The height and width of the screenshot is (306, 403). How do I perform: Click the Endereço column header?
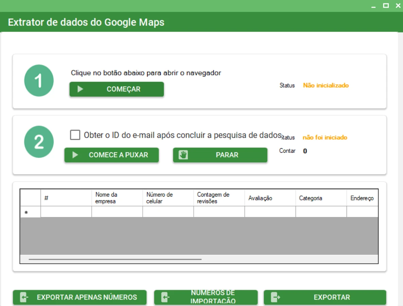(362, 198)
